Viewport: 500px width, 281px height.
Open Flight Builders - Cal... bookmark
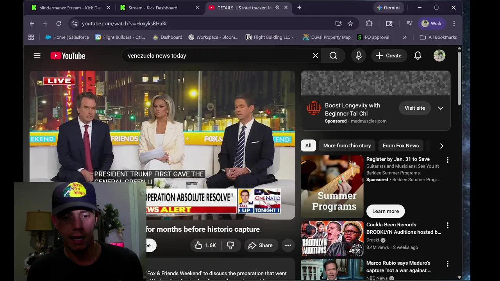[x=120, y=37]
